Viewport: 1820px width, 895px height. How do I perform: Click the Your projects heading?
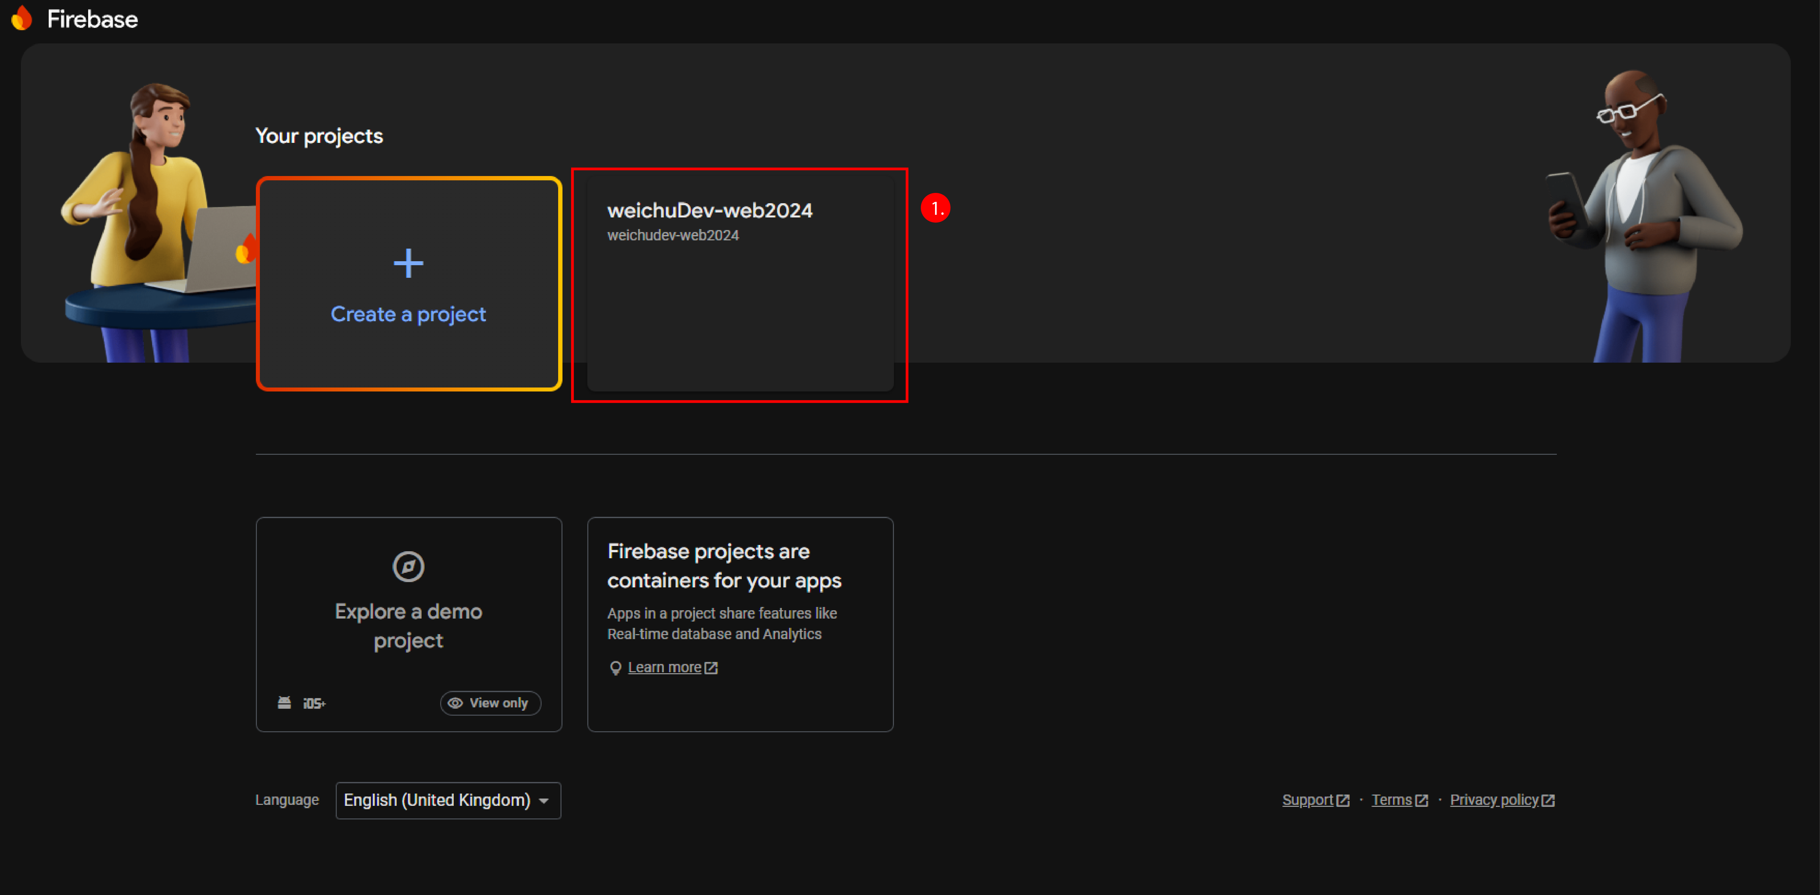319,136
